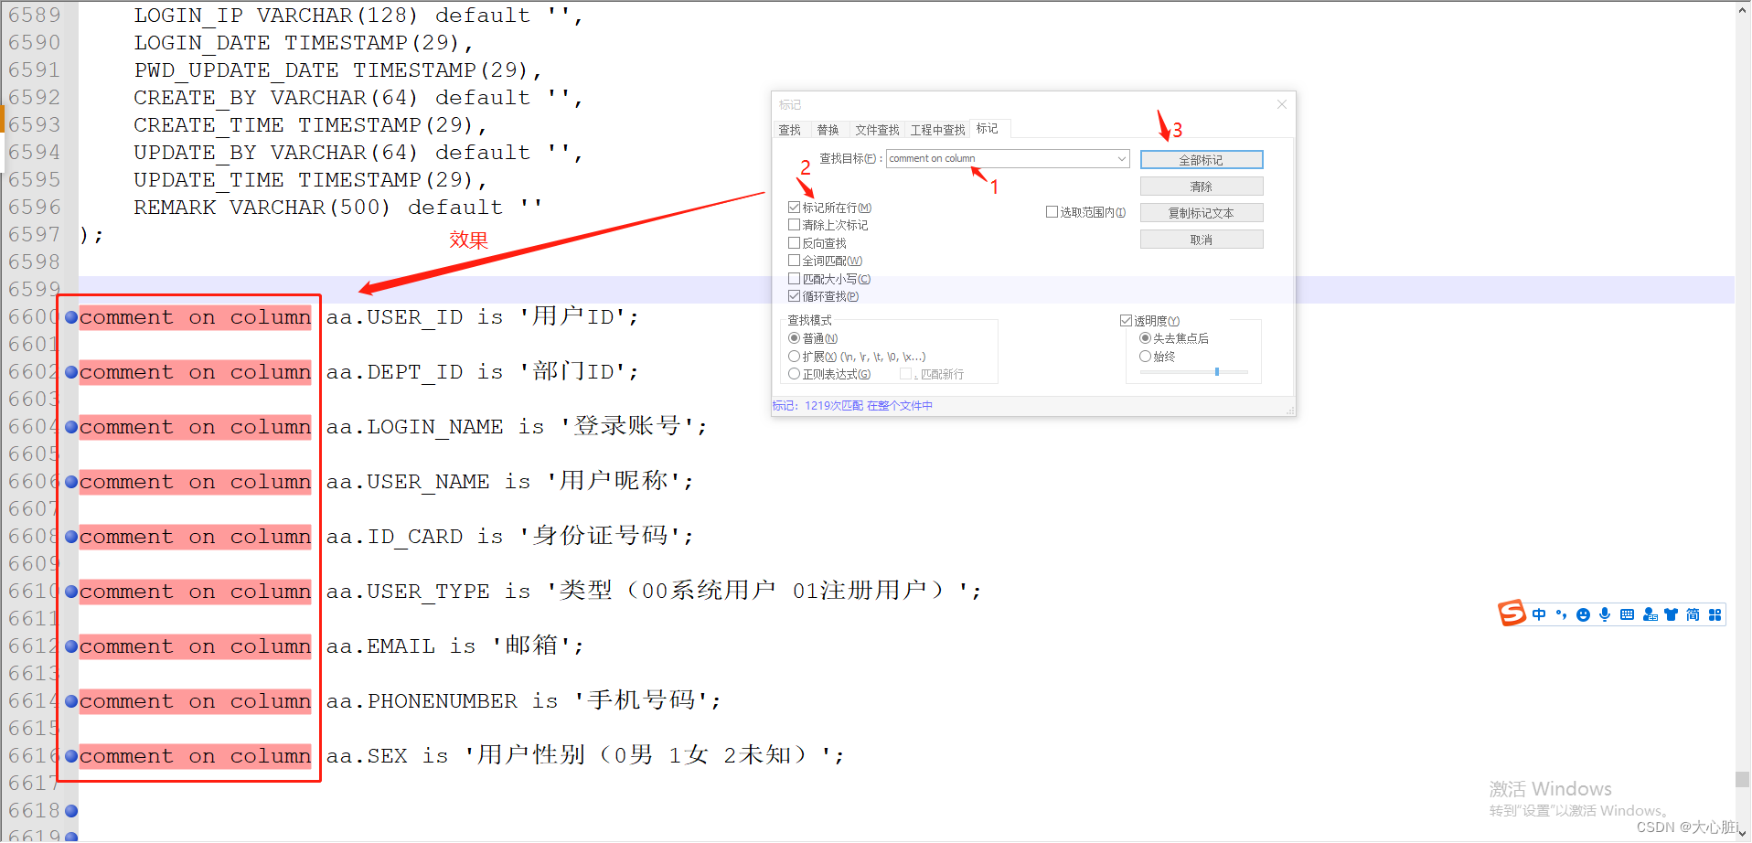Click the editor vertical scrollbar thumb
Viewport: 1752px width, 843px height.
click(1743, 780)
